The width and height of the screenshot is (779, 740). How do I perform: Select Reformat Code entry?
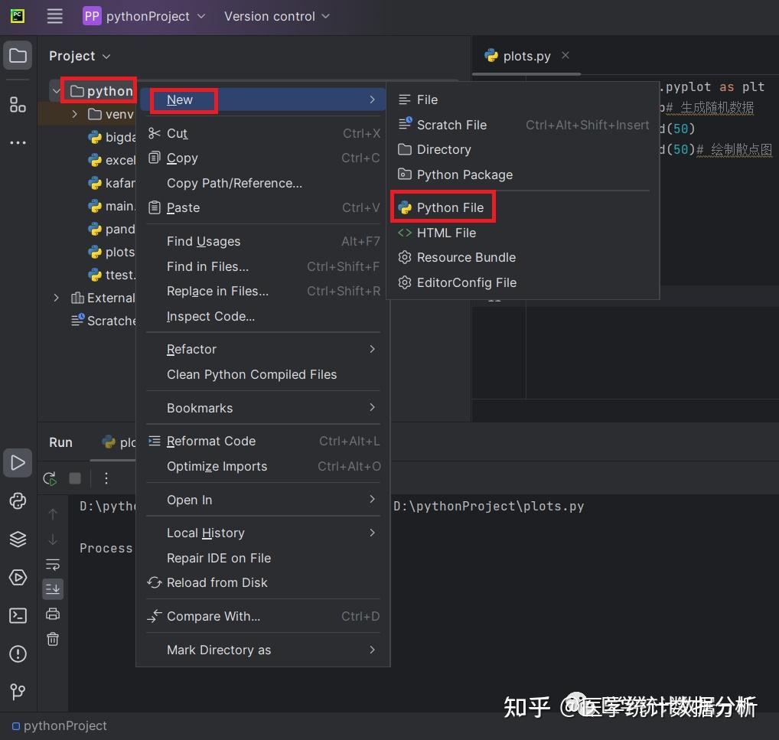pos(263,441)
